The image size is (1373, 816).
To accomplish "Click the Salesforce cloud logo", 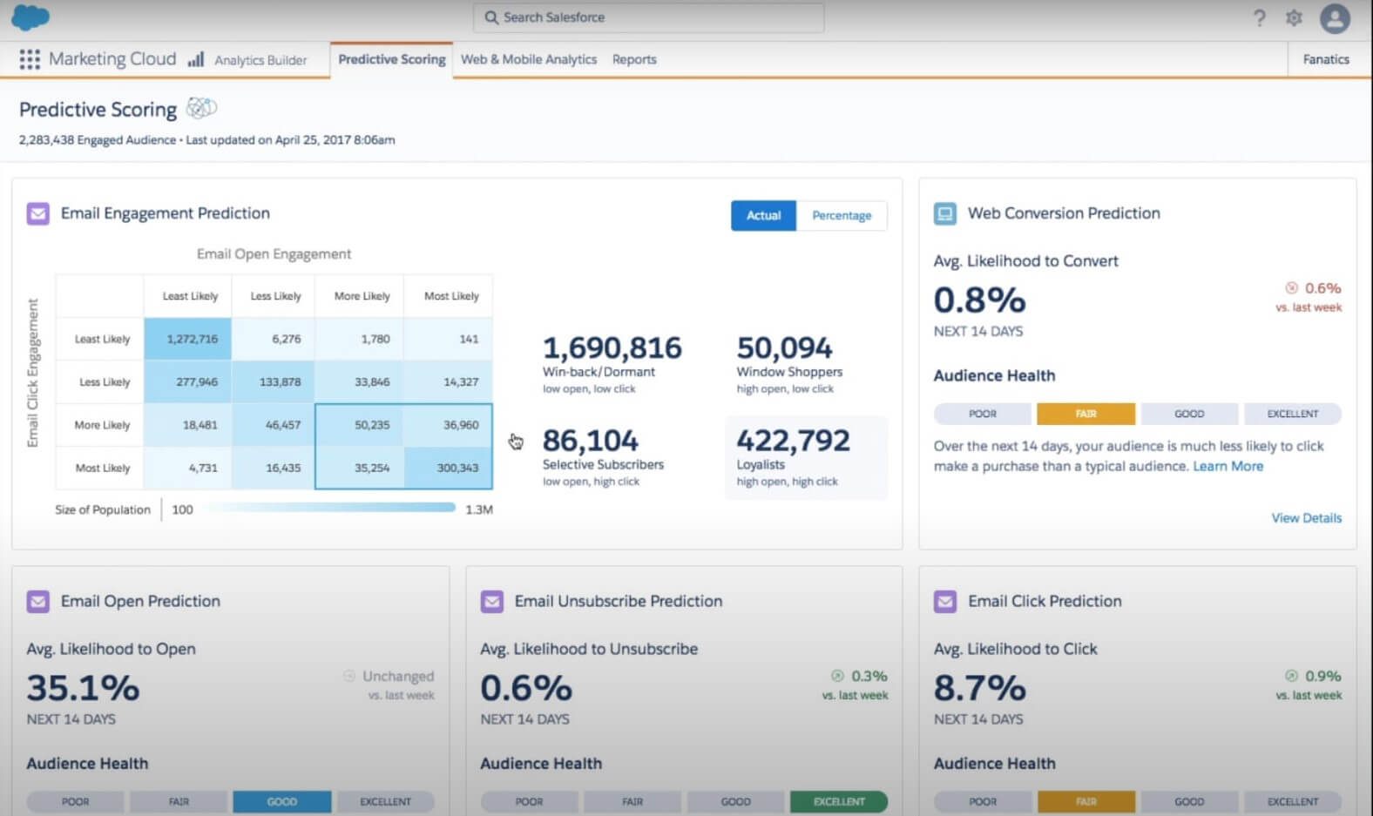I will tap(30, 17).
